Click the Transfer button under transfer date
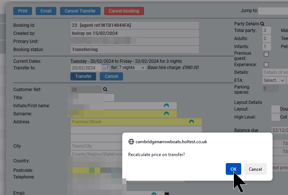 click(x=83, y=76)
